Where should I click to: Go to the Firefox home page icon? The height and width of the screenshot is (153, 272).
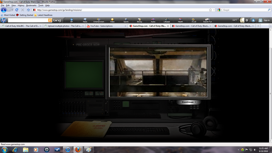pos(28,10)
